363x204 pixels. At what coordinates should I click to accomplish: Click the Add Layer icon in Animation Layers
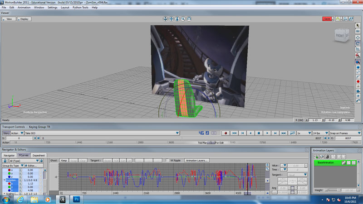316,157
